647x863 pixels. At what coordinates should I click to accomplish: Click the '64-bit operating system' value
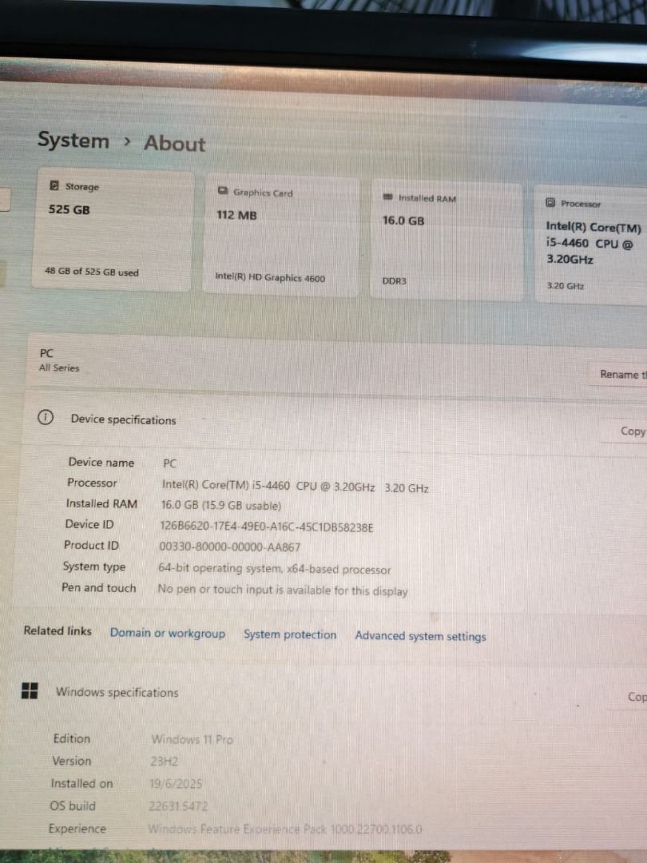(275, 569)
